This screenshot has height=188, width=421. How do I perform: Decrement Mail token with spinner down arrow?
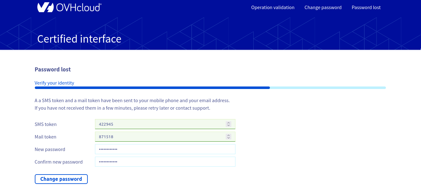click(x=229, y=138)
